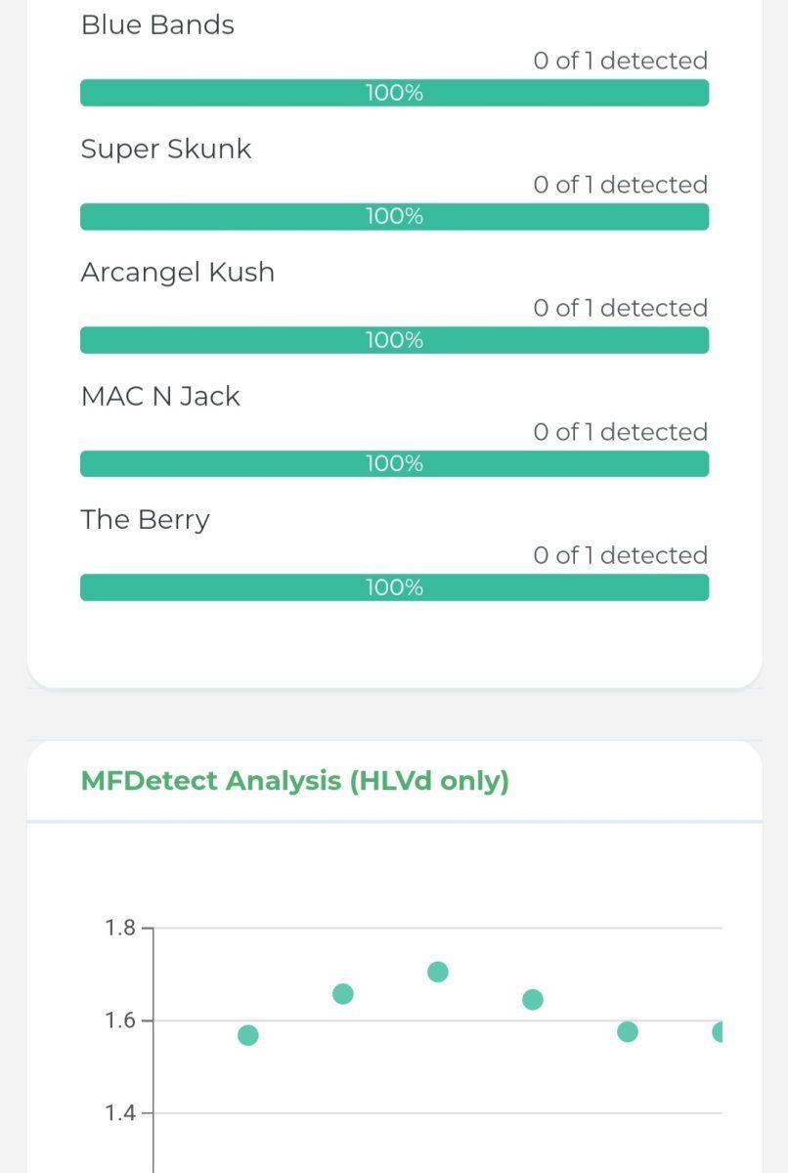The height and width of the screenshot is (1173, 788).
Task: Select the Arcangel Kush label
Action: pyautogui.click(x=178, y=273)
